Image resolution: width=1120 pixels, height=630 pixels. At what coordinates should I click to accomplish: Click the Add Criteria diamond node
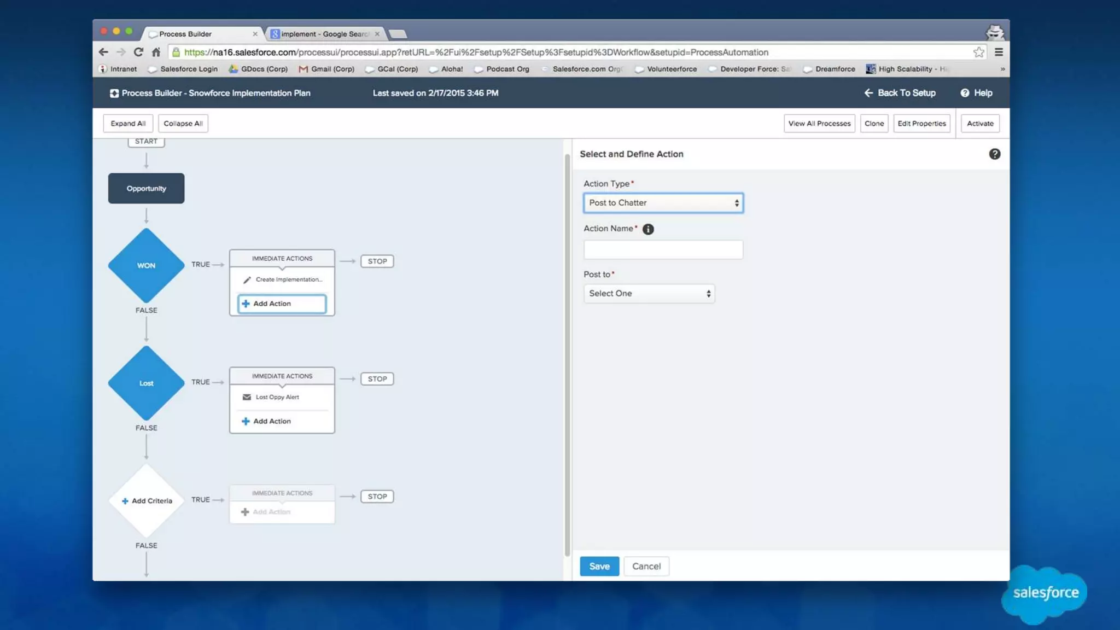[x=146, y=501]
